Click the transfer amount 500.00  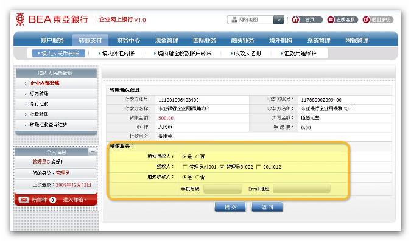[166, 118]
